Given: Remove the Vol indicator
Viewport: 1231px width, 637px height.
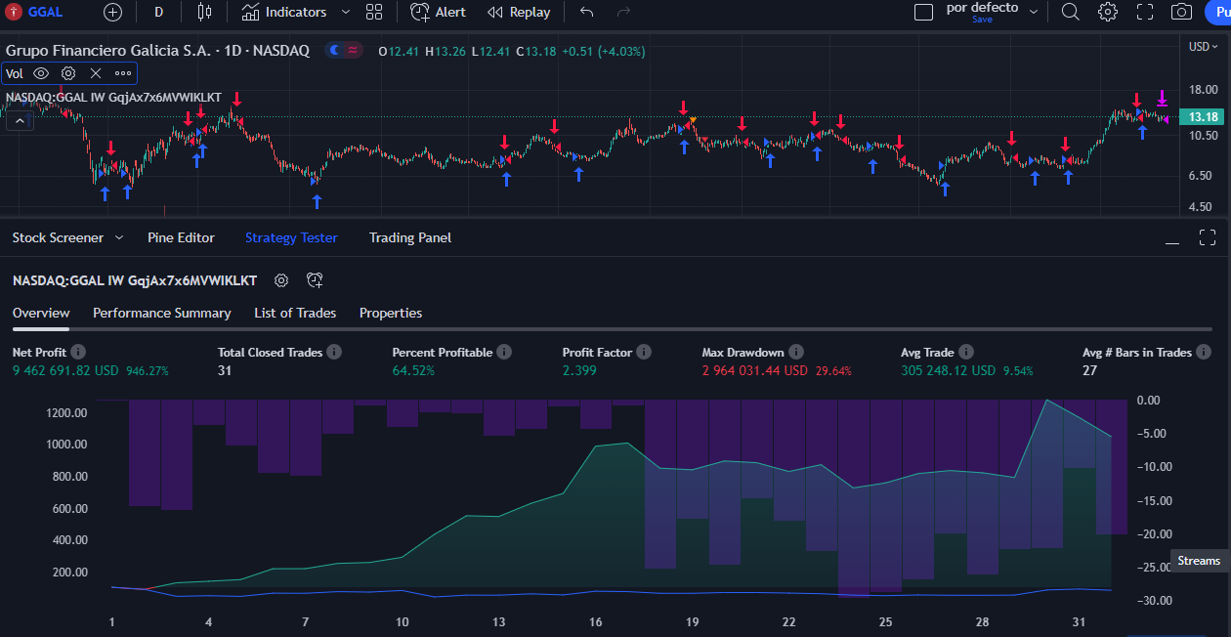Looking at the screenshot, I should (96, 73).
